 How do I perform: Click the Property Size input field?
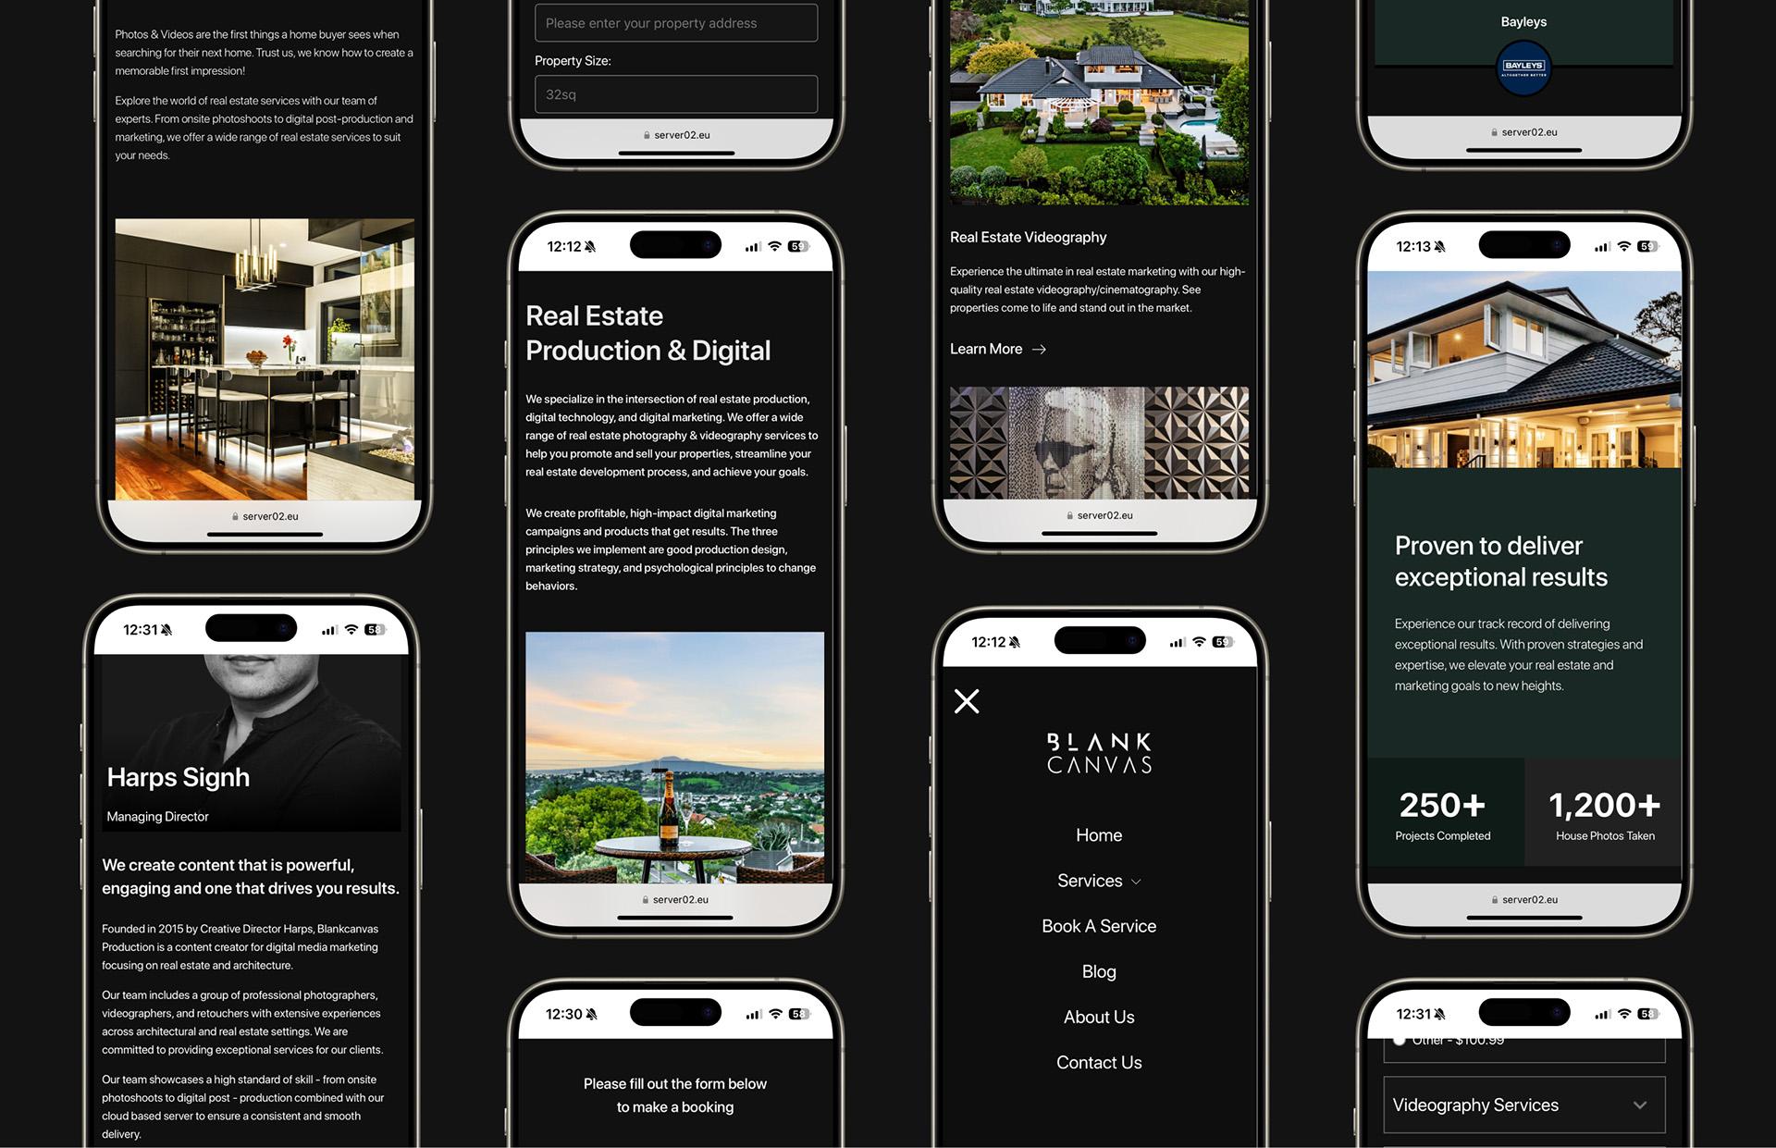[674, 93]
